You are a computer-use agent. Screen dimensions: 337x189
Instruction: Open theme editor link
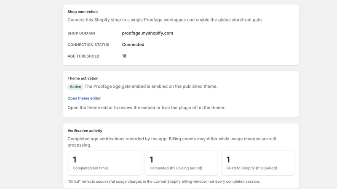84,98
